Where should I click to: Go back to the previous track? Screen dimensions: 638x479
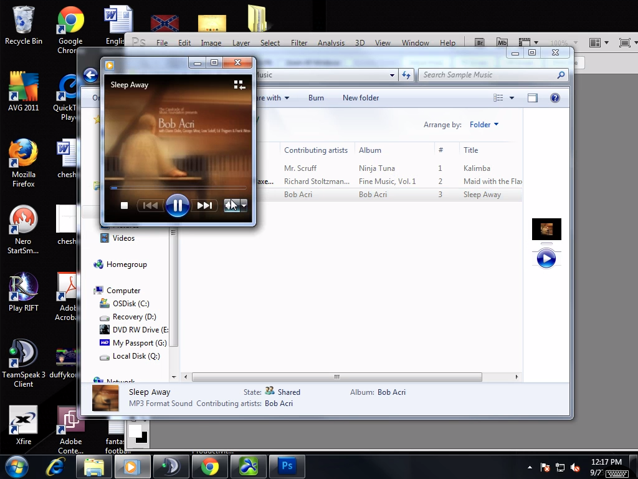point(150,205)
